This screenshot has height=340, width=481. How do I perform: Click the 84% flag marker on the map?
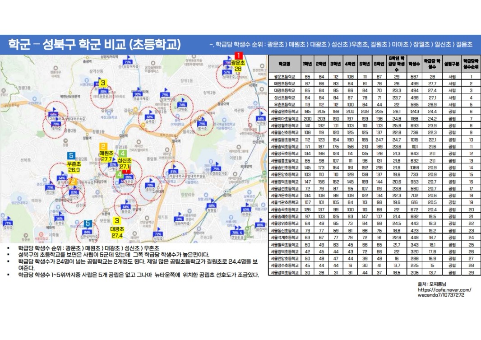coord(87,232)
